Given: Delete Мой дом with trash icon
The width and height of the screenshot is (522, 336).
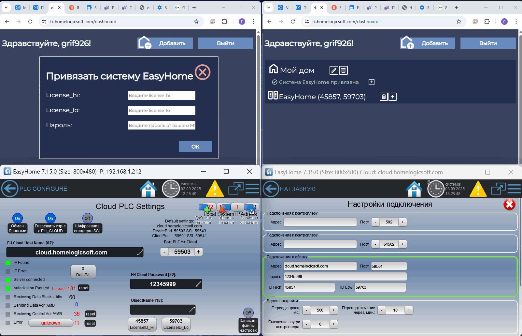Looking at the screenshot, I should coord(344,70).
